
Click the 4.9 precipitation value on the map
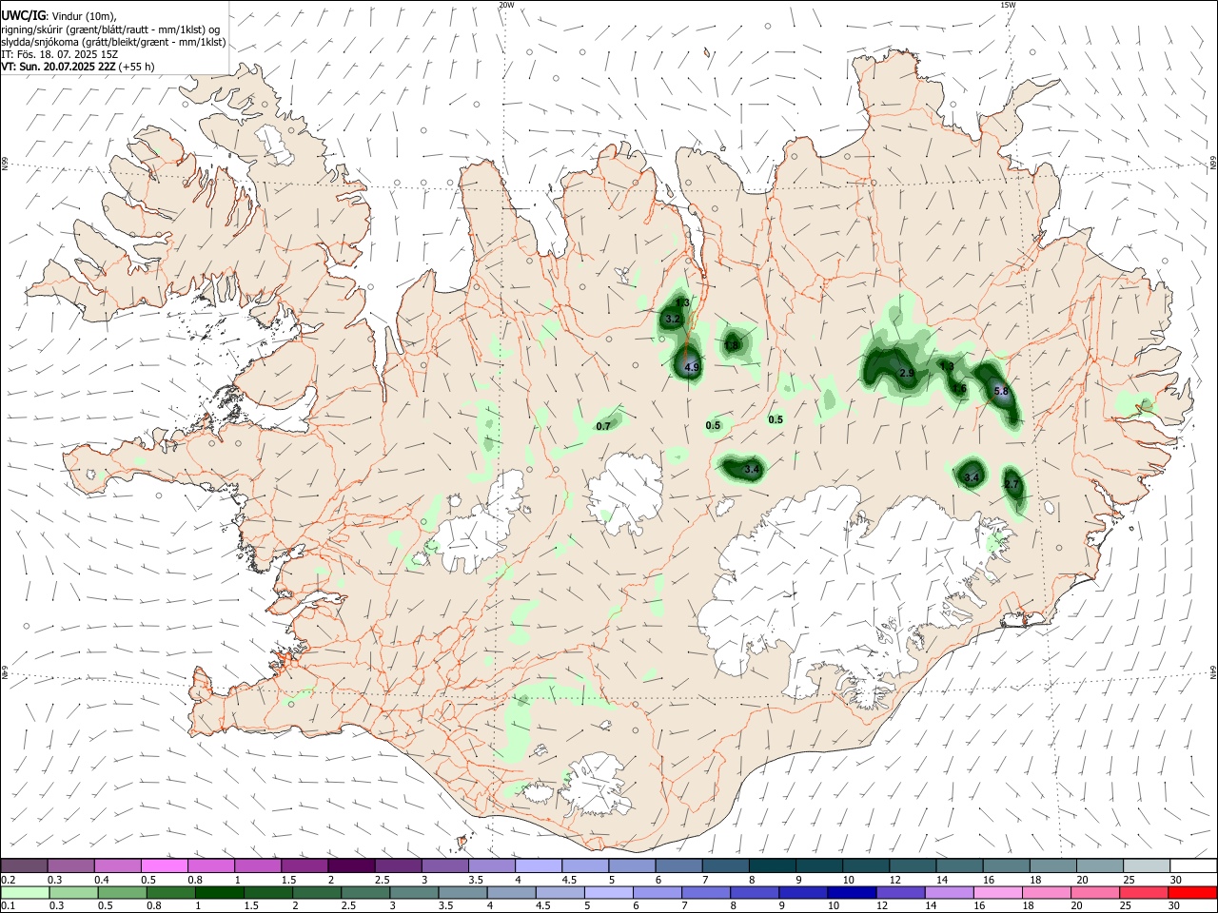coord(692,367)
